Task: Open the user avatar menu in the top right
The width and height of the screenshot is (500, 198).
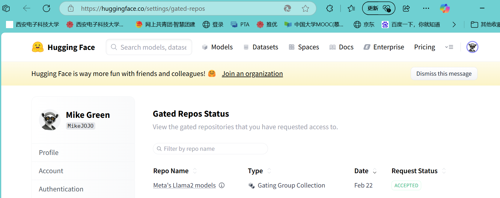Action: click(472, 47)
